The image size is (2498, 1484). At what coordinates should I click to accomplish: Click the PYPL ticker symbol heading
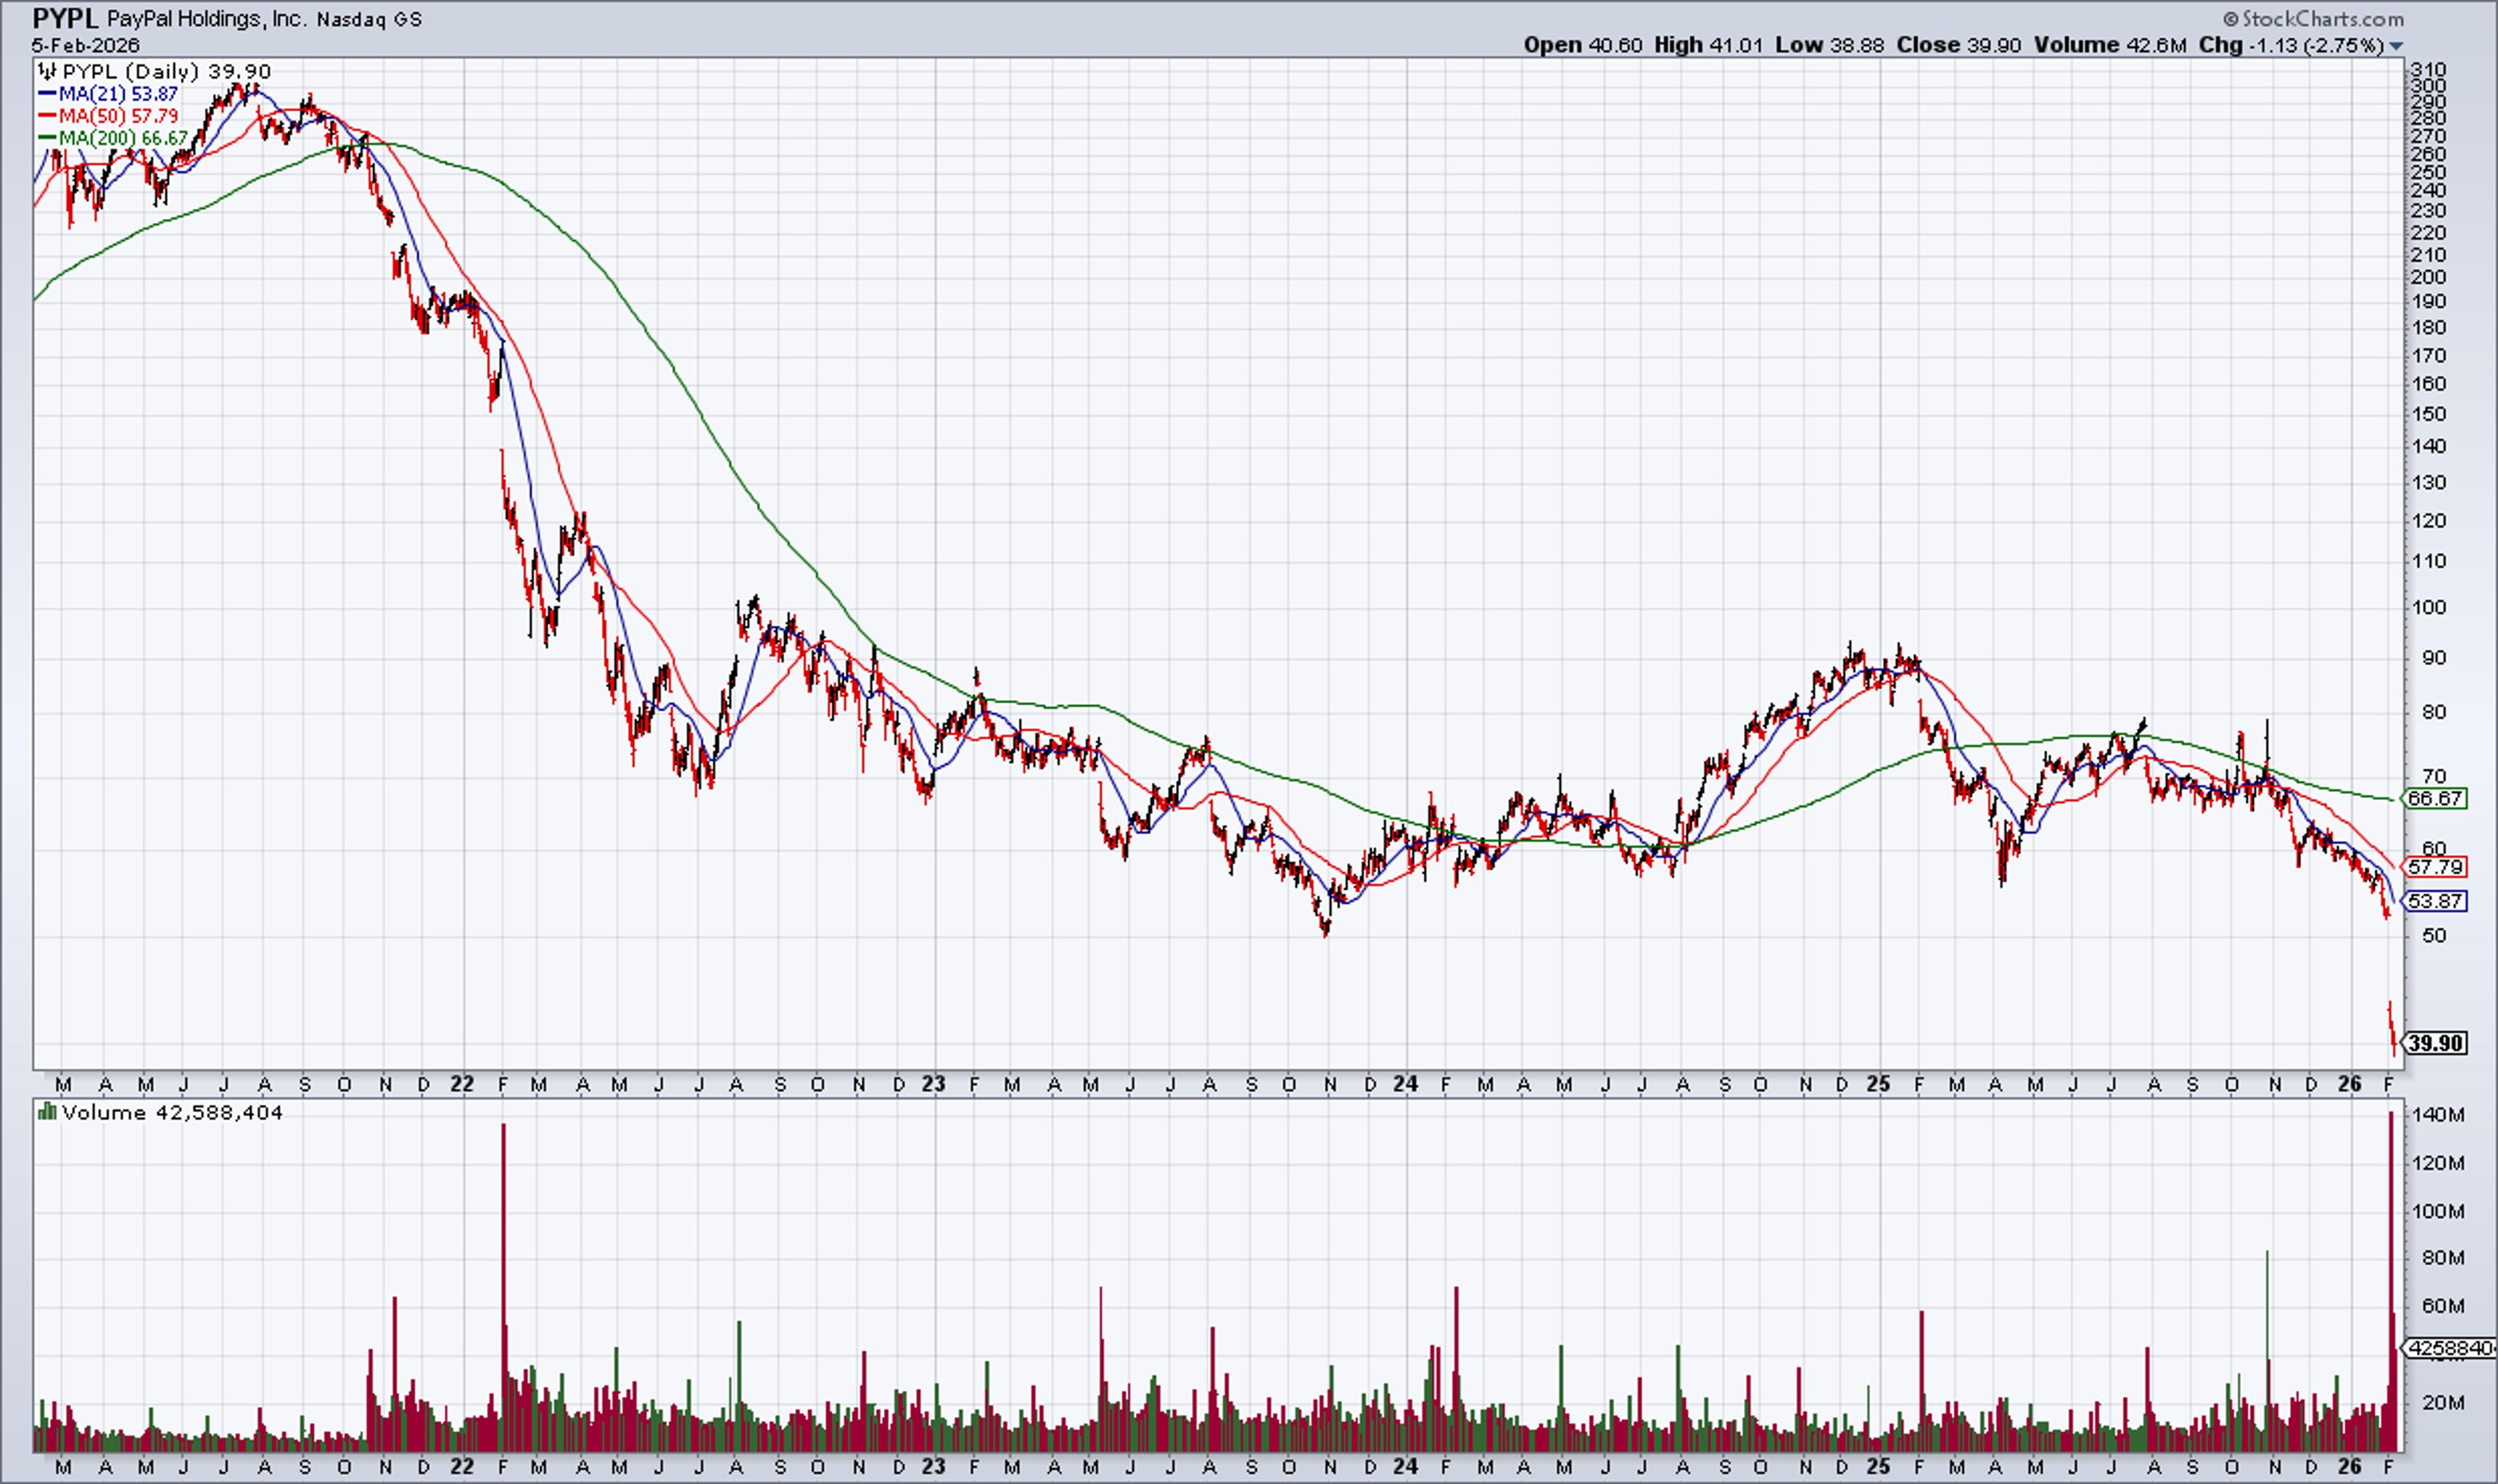[x=63, y=18]
